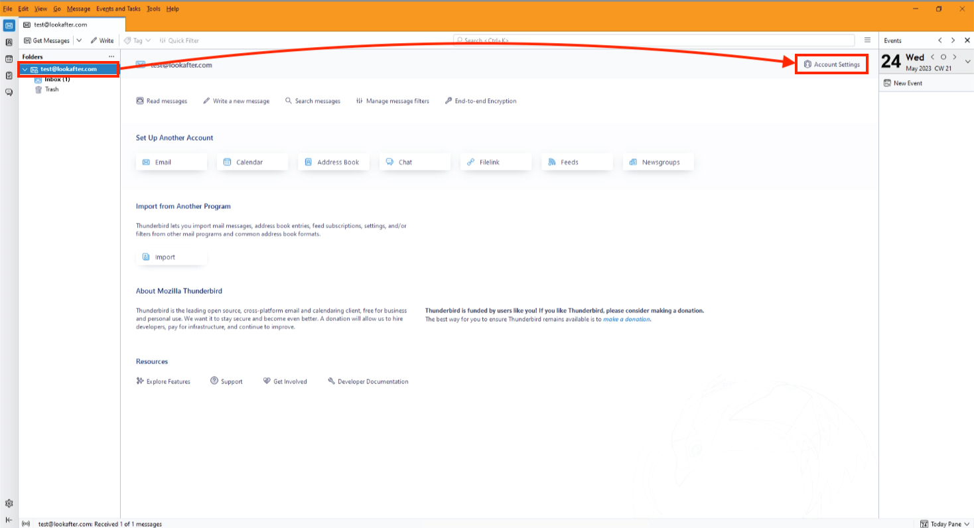Click the Trash folder
Viewport: 974px width, 528px height.
pyautogui.click(x=51, y=90)
